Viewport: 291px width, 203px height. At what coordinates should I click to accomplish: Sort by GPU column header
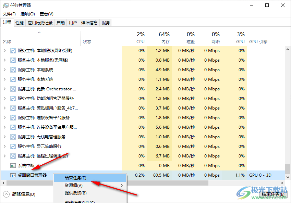coord(234,38)
